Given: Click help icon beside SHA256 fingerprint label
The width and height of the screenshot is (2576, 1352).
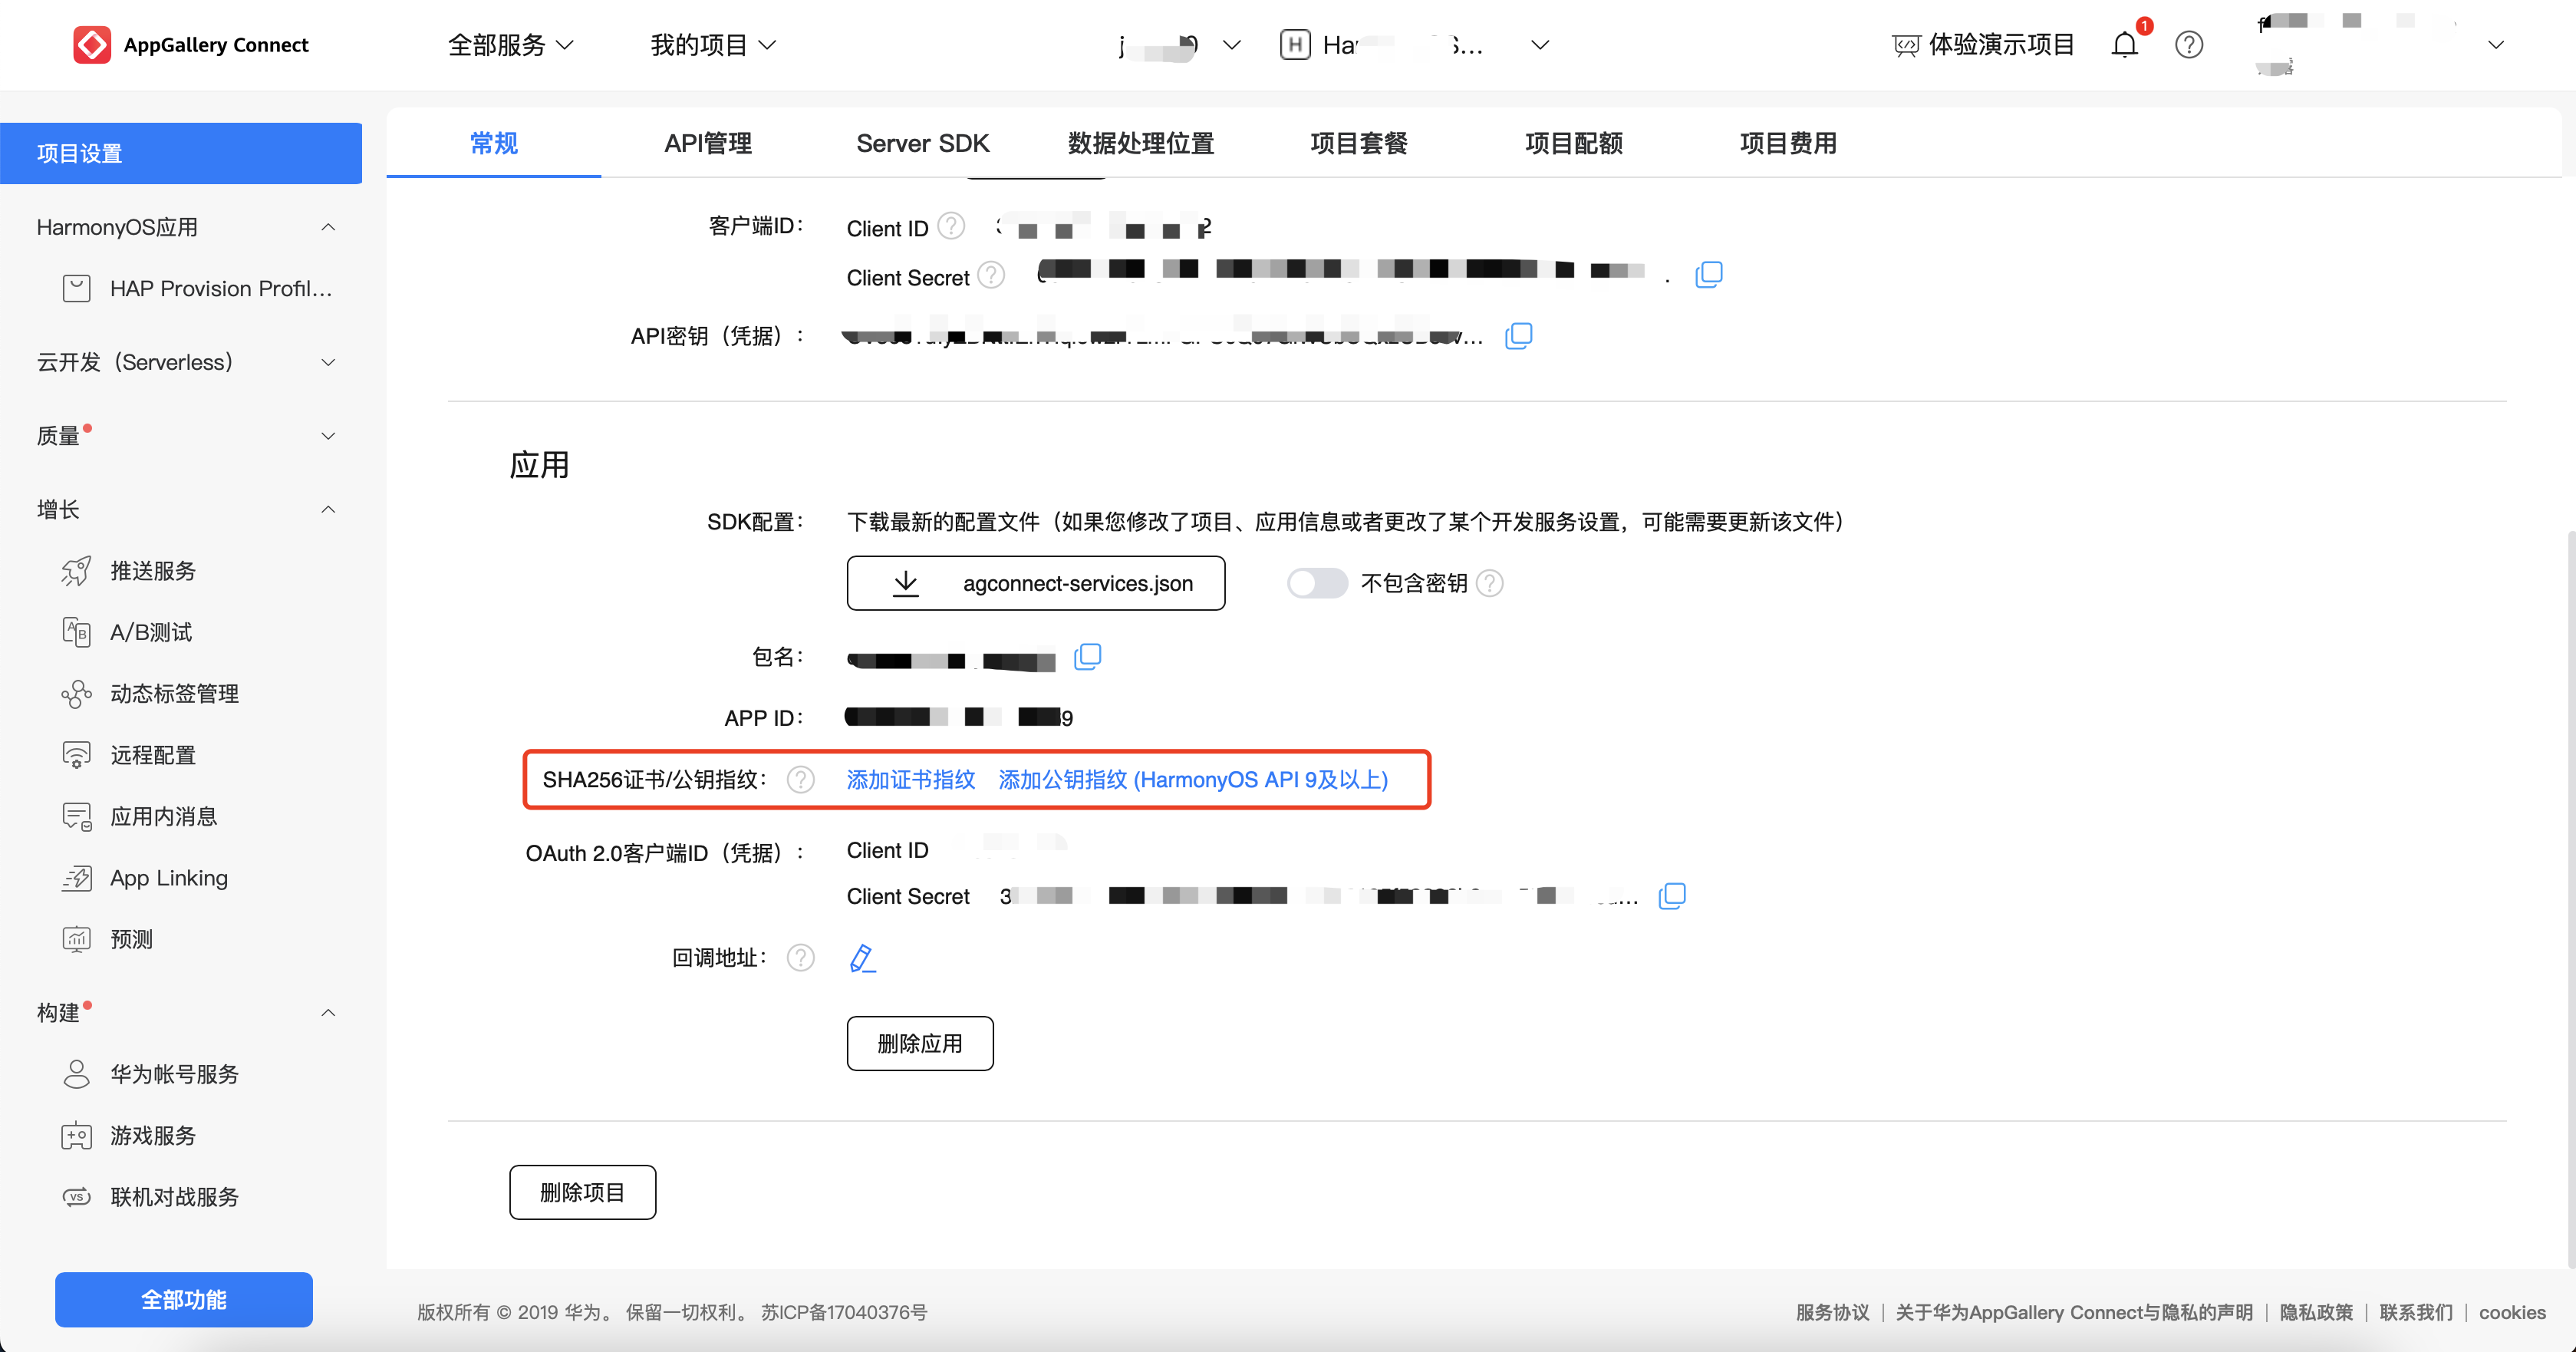Looking at the screenshot, I should pyautogui.click(x=800, y=780).
